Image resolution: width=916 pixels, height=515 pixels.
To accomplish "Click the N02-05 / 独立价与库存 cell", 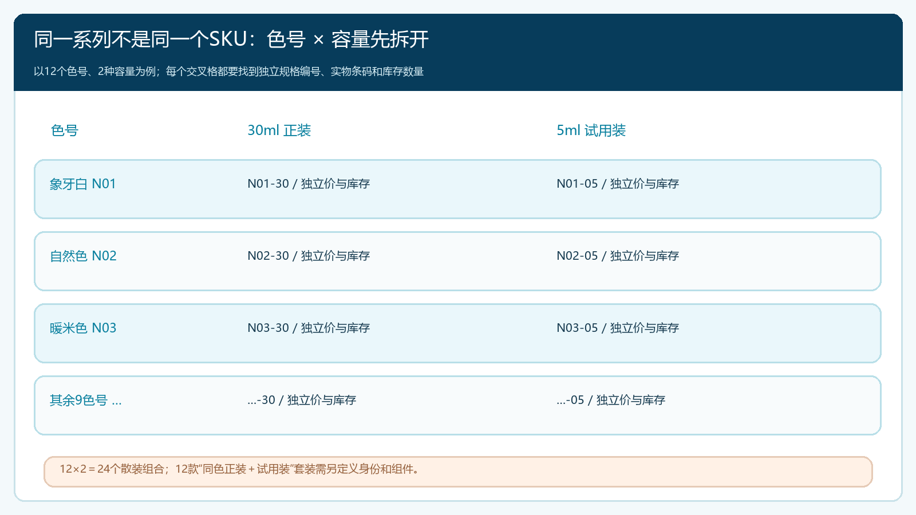I will 618,256.
